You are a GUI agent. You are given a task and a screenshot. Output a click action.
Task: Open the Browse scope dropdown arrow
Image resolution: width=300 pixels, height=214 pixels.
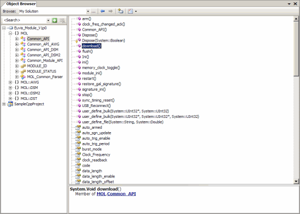pyautogui.click(x=88, y=11)
